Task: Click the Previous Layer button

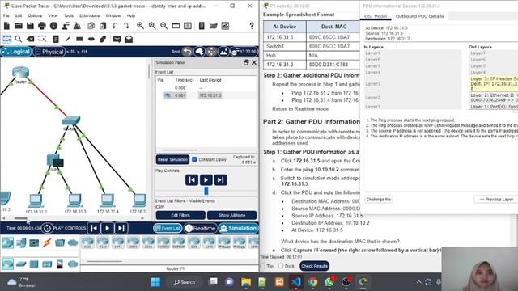Action: coord(496,200)
